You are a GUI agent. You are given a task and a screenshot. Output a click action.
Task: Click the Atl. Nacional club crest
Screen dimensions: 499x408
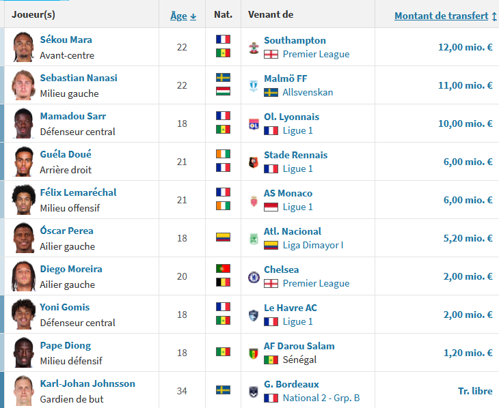(x=254, y=239)
